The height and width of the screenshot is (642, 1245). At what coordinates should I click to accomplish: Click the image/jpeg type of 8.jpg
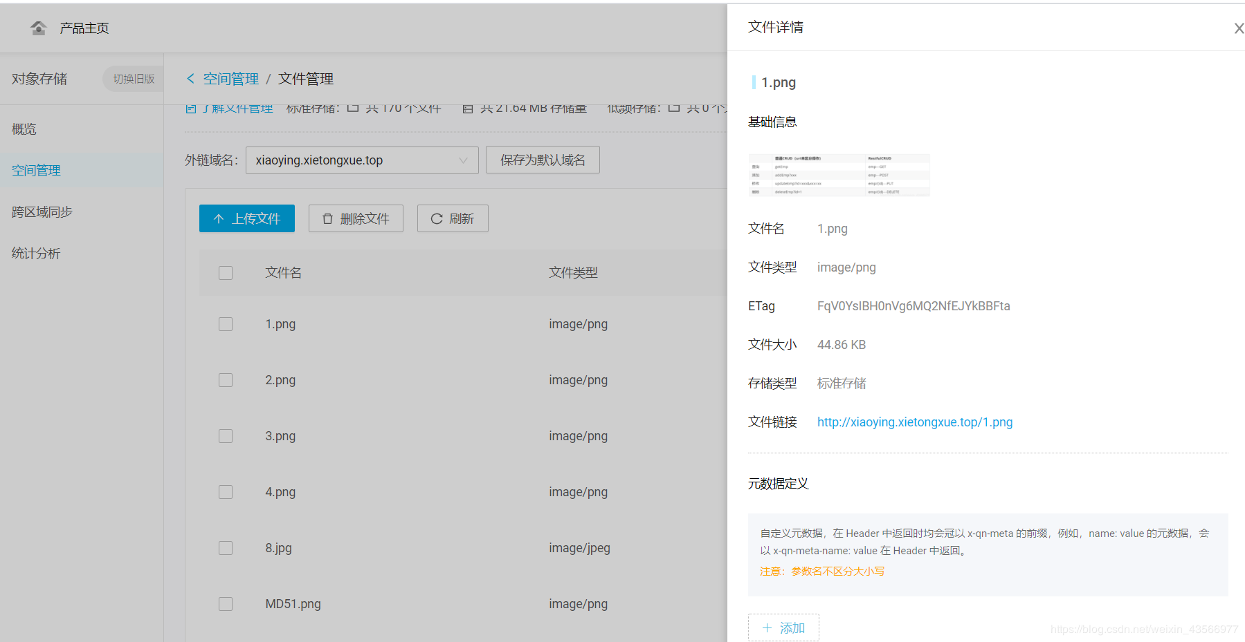(579, 548)
